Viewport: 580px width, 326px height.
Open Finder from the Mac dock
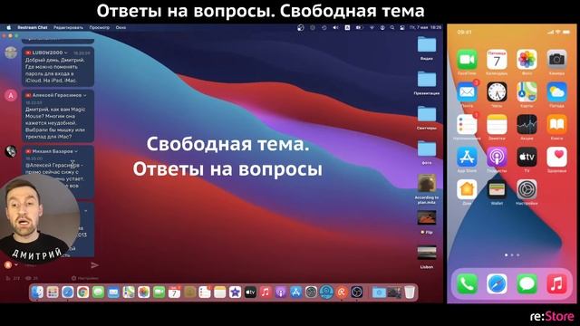click(37, 292)
